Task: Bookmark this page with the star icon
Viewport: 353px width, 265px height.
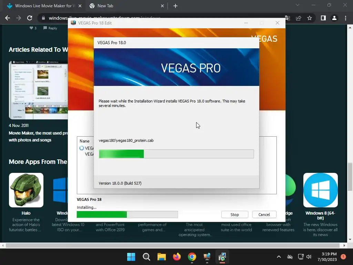Action: 310,18
